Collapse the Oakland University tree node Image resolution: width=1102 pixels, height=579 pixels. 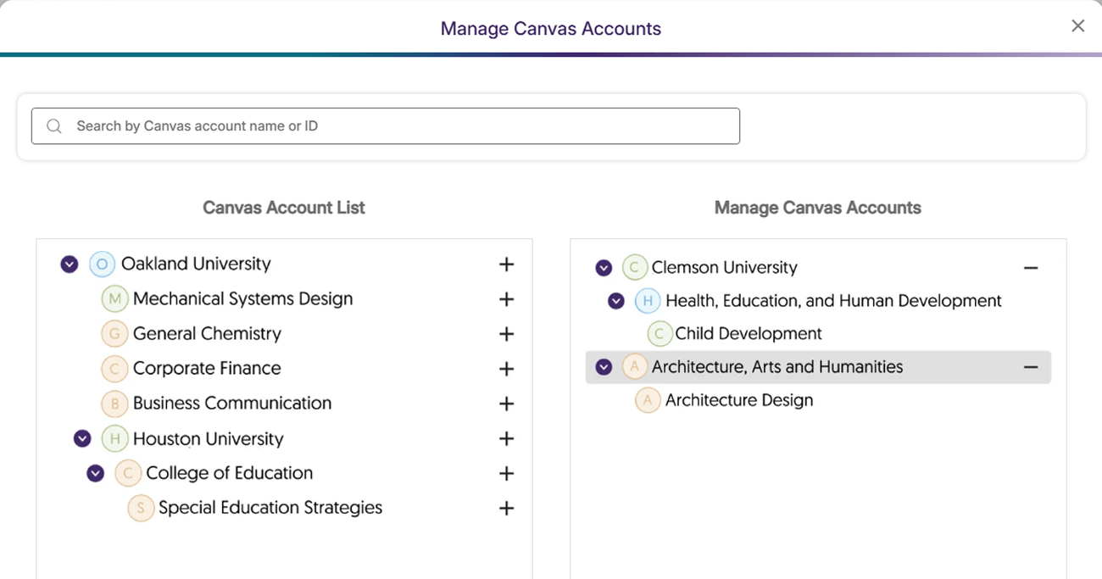click(70, 264)
